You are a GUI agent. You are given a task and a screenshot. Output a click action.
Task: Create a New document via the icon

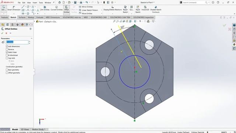(64, 3)
